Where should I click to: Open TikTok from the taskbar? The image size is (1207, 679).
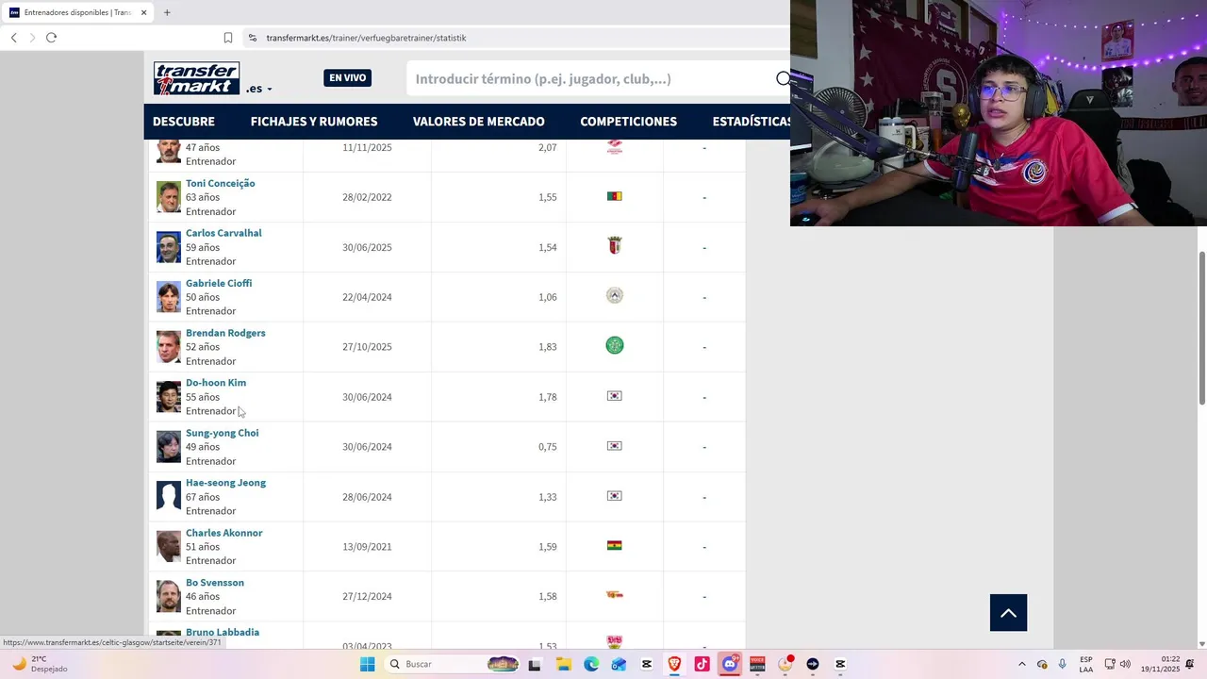point(702,664)
